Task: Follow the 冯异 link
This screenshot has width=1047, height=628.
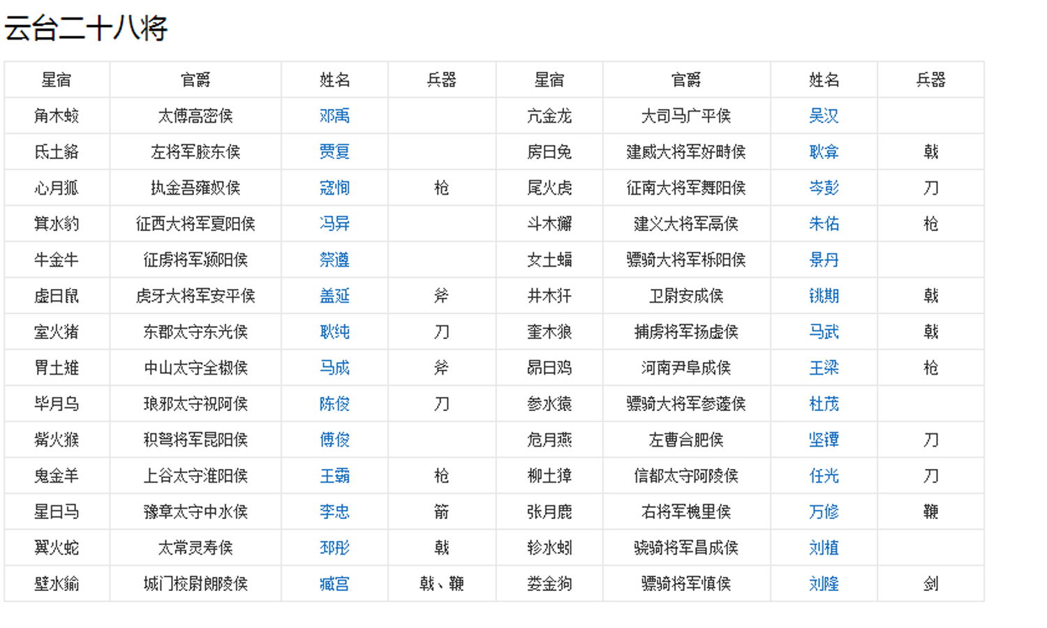Action: coord(334,224)
